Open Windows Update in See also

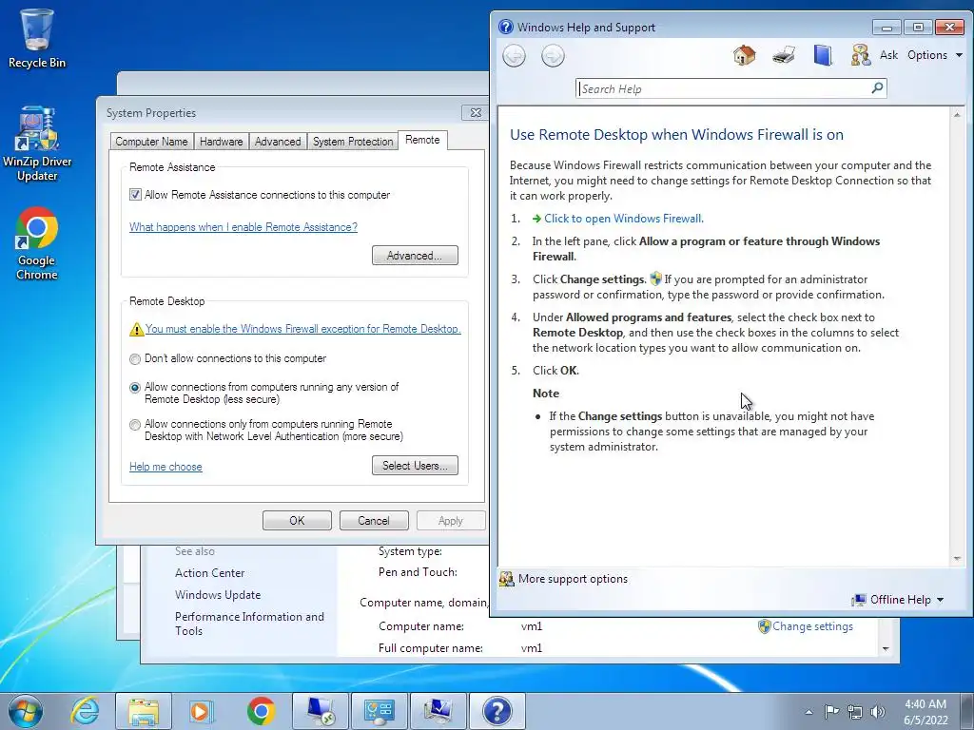coord(218,595)
